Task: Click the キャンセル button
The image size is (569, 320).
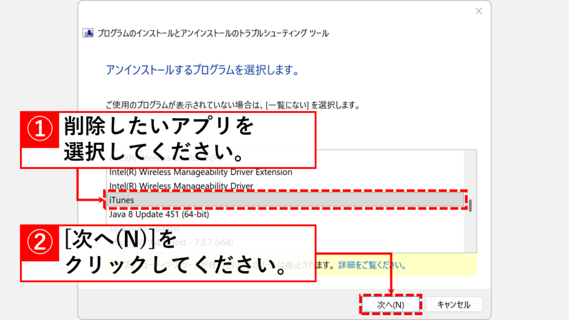Action: point(453,304)
